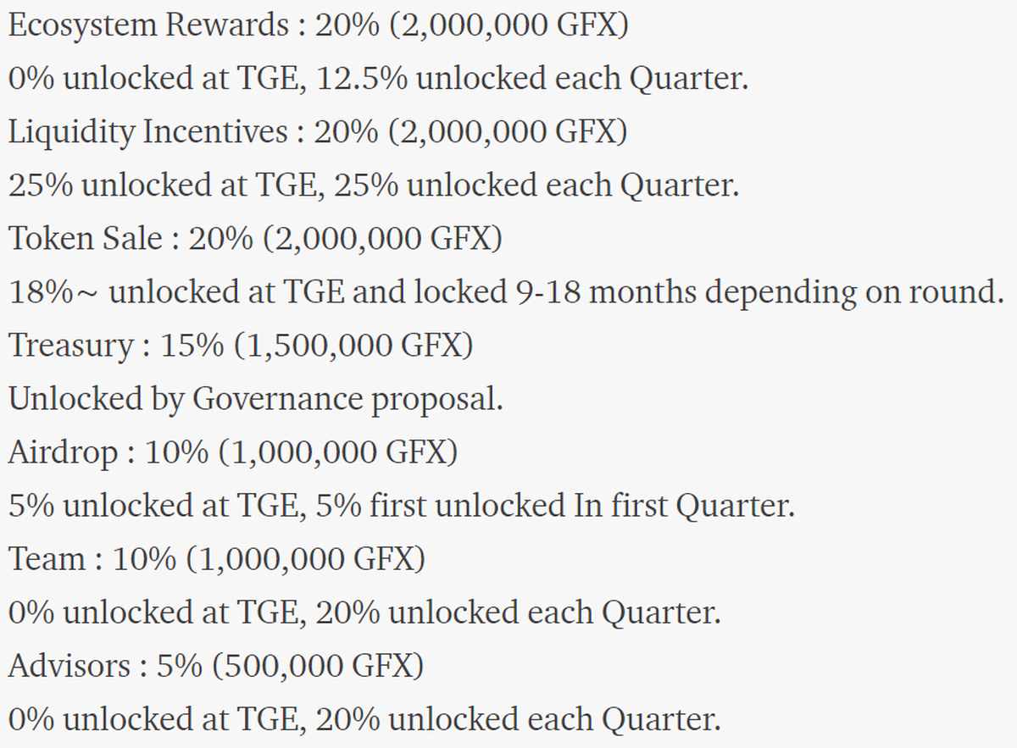1017x748 pixels.
Task: Click the "Ecosystem Rewards" label text
Action: tap(148, 25)
